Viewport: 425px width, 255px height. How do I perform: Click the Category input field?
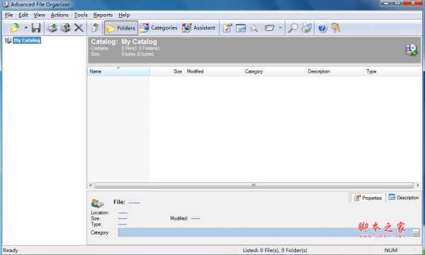[265, 232]
